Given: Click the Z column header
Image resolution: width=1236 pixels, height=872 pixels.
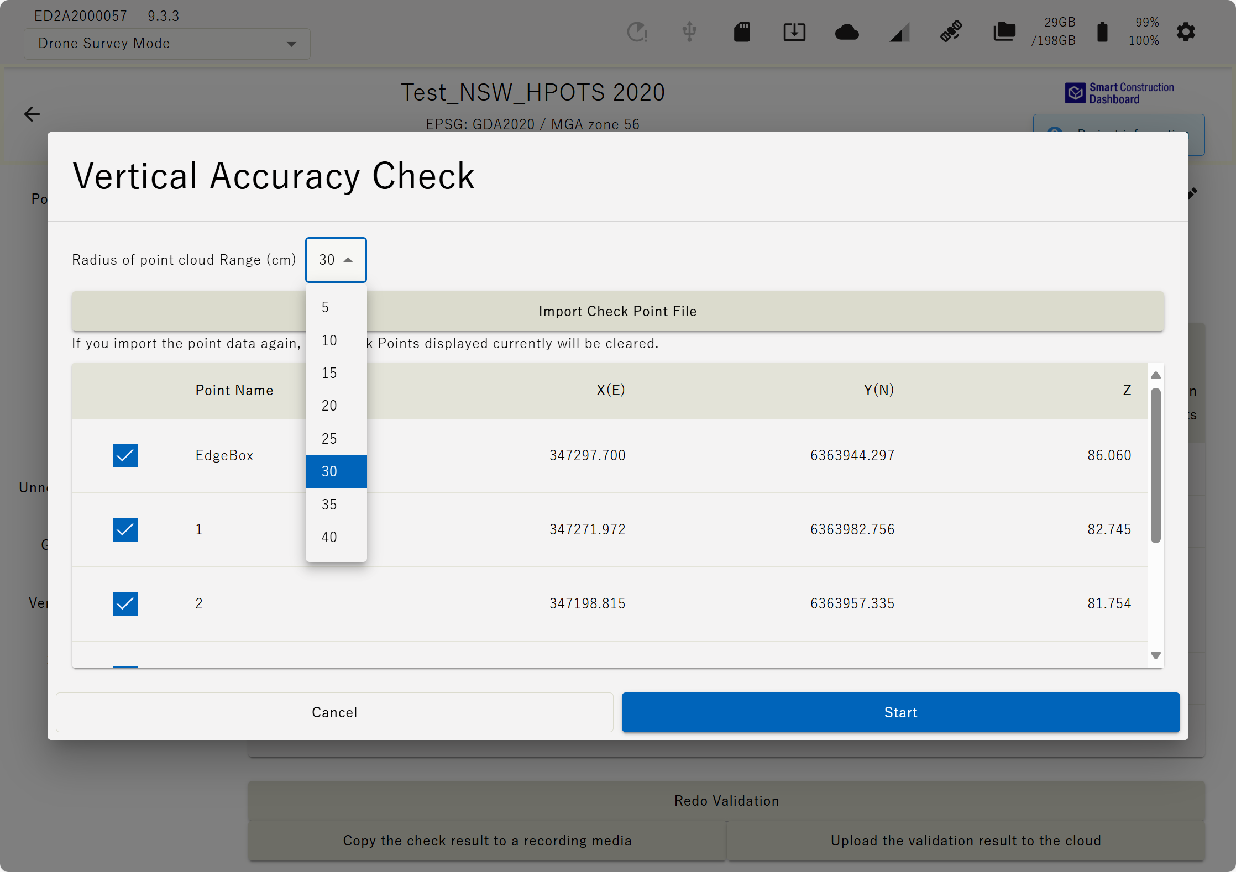Looking at the screenshot, I should coord(1127,390).
